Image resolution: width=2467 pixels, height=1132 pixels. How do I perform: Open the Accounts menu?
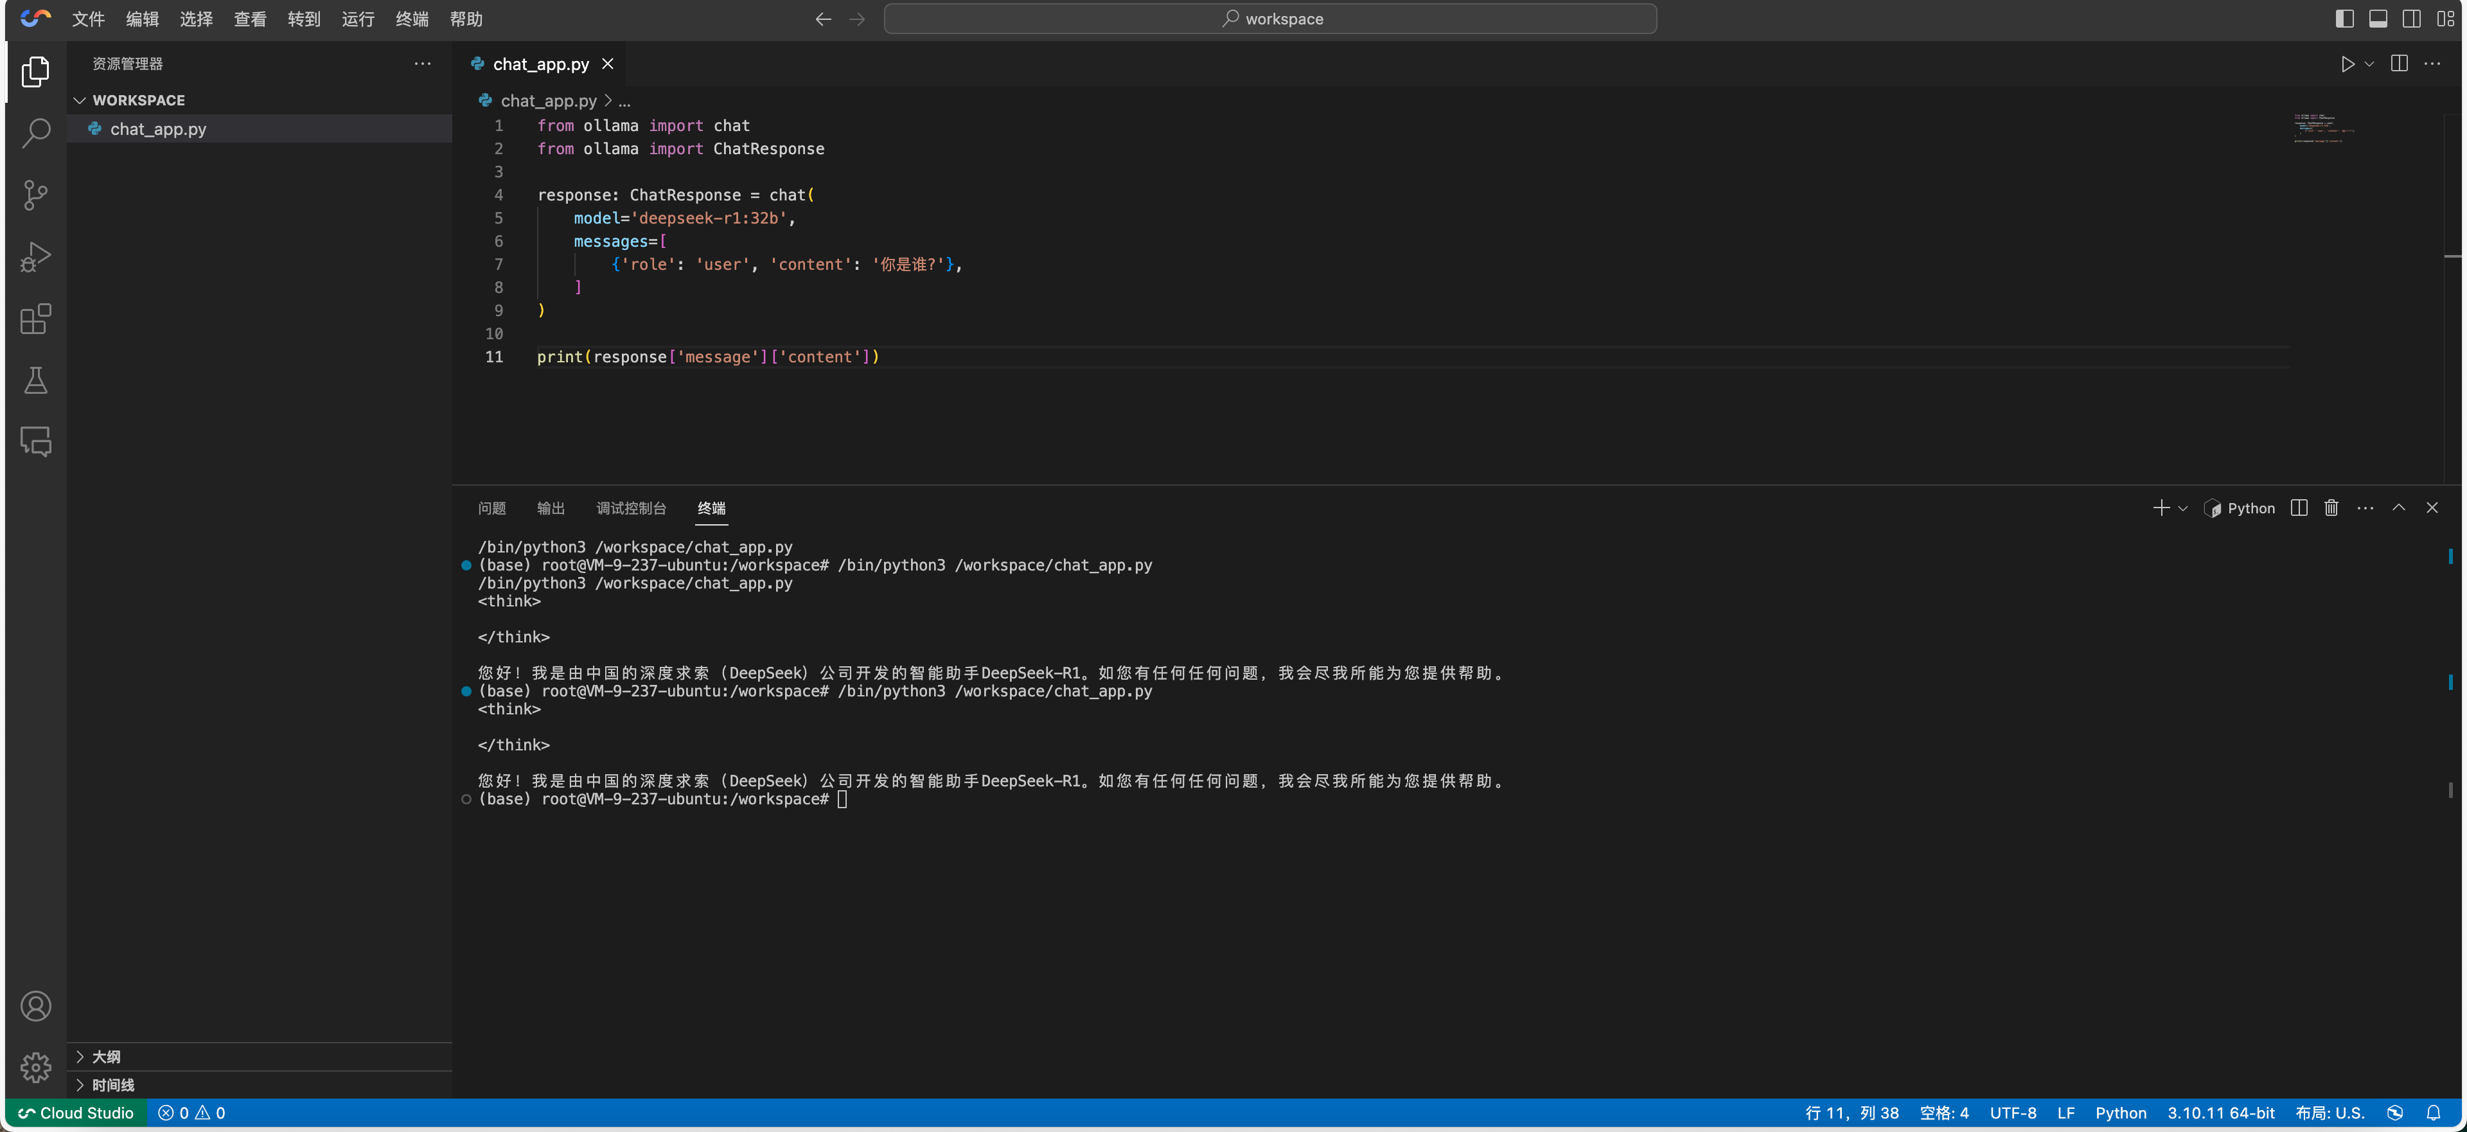pos(35,1005)
